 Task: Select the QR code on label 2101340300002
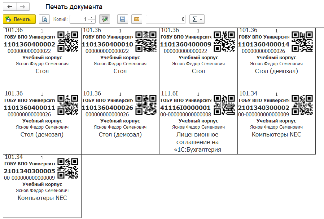[x=302, y=105]
